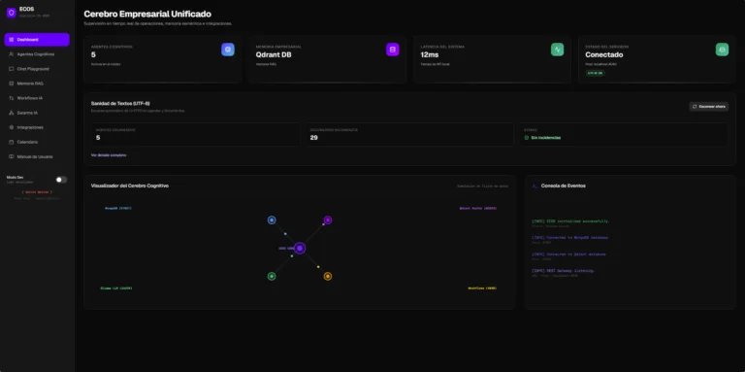This screenshot has height=372, width=745.
Task: Click the ECOS logo icon
Action: [12, 13]
